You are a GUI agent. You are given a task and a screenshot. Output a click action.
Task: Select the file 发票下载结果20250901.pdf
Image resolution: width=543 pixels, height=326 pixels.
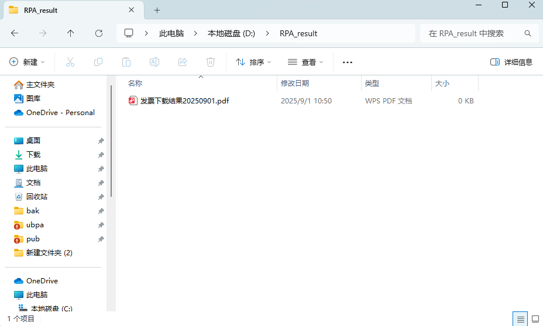click(x=184, y=100)
